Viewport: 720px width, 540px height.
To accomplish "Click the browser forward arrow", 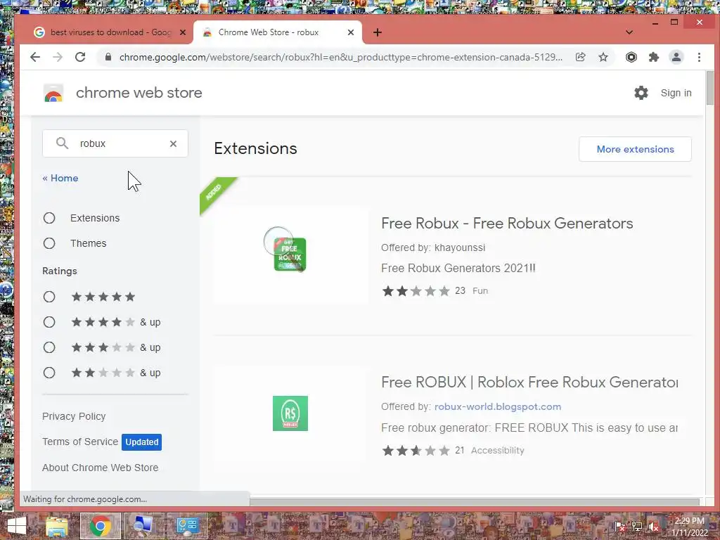I will (58, 57).
